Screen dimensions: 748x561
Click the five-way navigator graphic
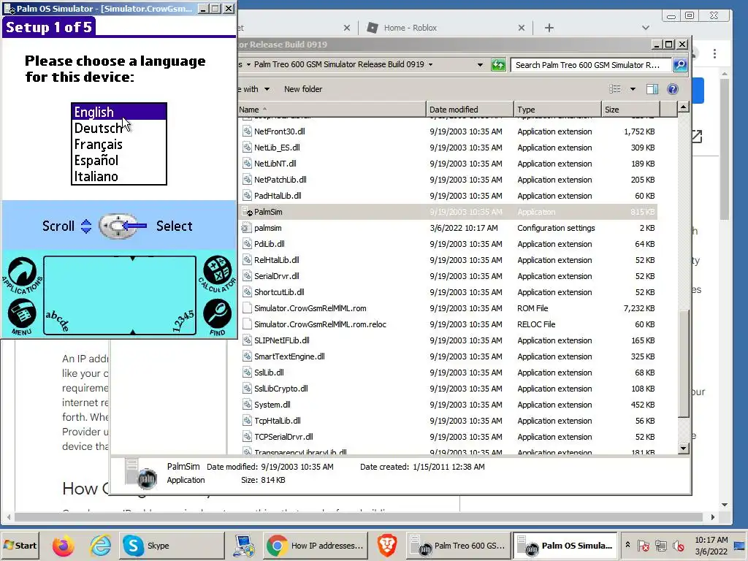[x=117, y=226]
